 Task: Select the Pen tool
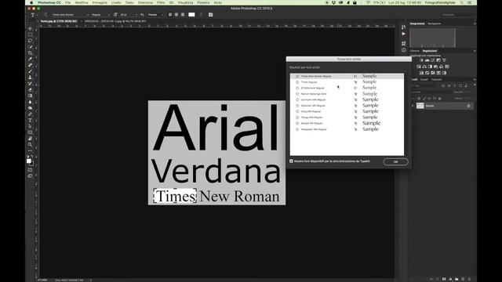click(x=30, y=114)
